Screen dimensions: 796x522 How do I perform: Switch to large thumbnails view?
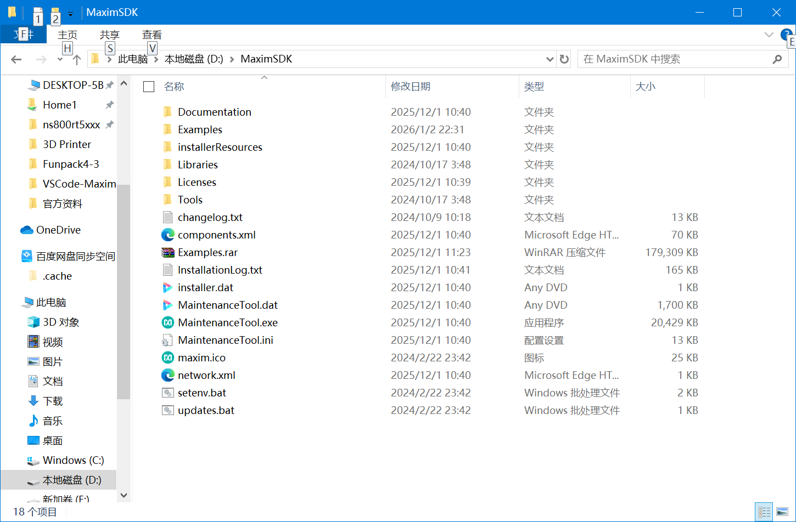click(781, 511)
